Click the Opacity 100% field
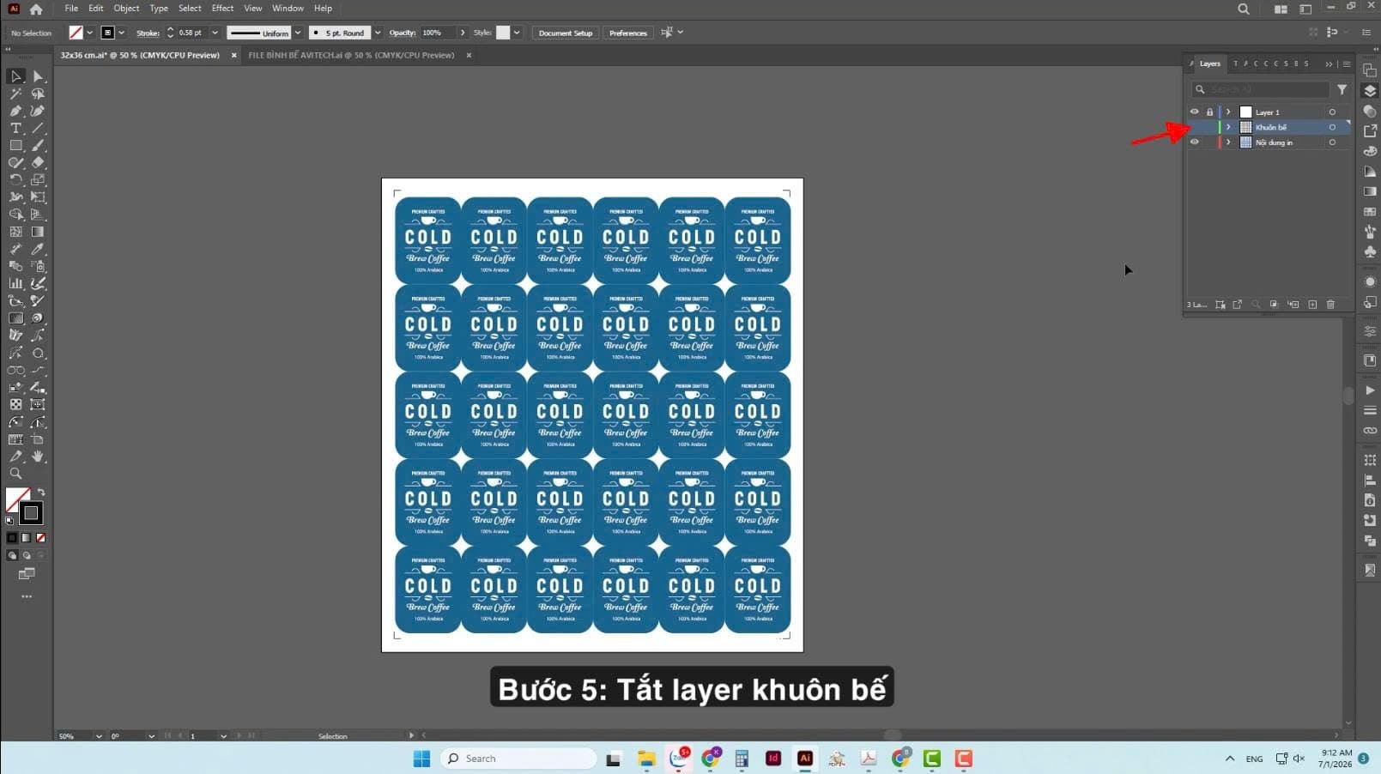Viewport: 1381px width, 774px height. [x=436, y=33]
